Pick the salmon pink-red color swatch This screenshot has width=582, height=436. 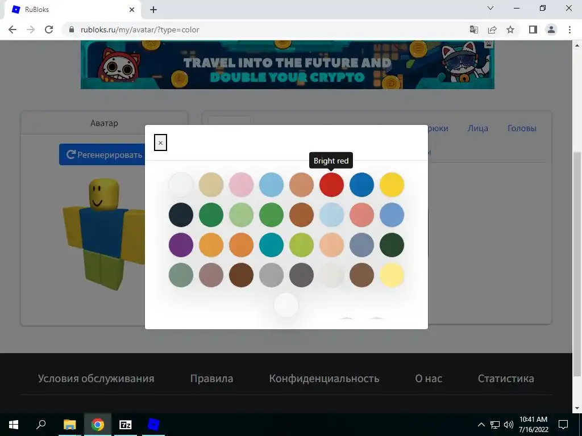[361, 215]
